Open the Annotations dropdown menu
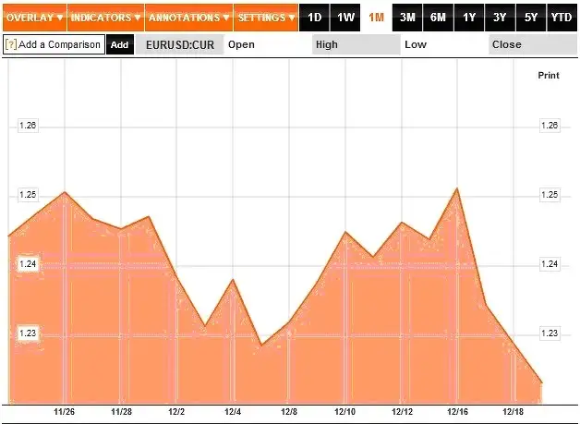The width and height of the screenshot is (580, 424). pyautogui.click(x=189, y=18)
